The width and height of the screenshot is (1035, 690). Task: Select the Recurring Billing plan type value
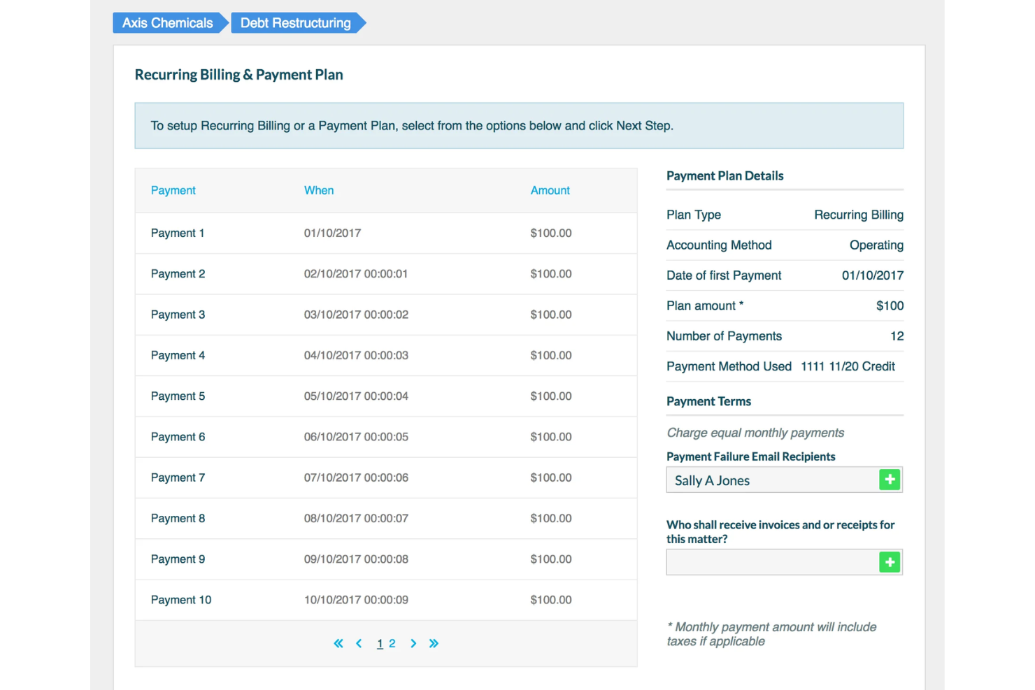click(x=858, y=215)
